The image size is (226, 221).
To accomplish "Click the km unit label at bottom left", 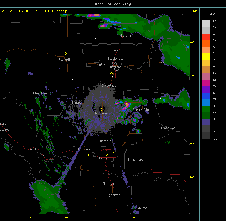I will (x=4, y=218).
